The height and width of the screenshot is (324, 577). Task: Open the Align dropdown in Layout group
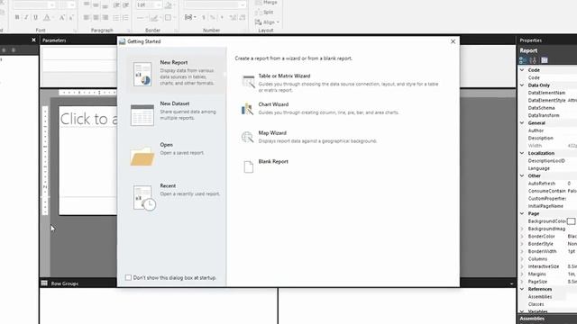click(x=267, y=22)
